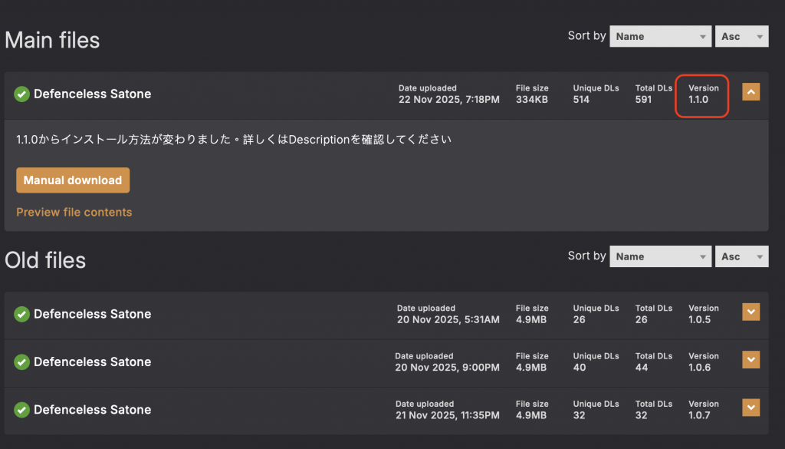
Task: Open the Preview file contents link
Action: coord(74,212)
